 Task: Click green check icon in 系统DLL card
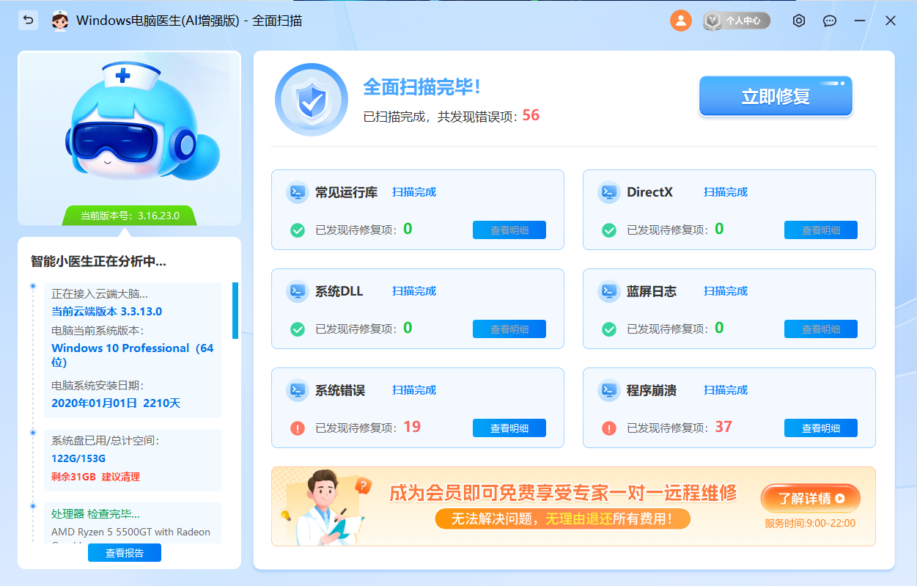coord(298,329)
